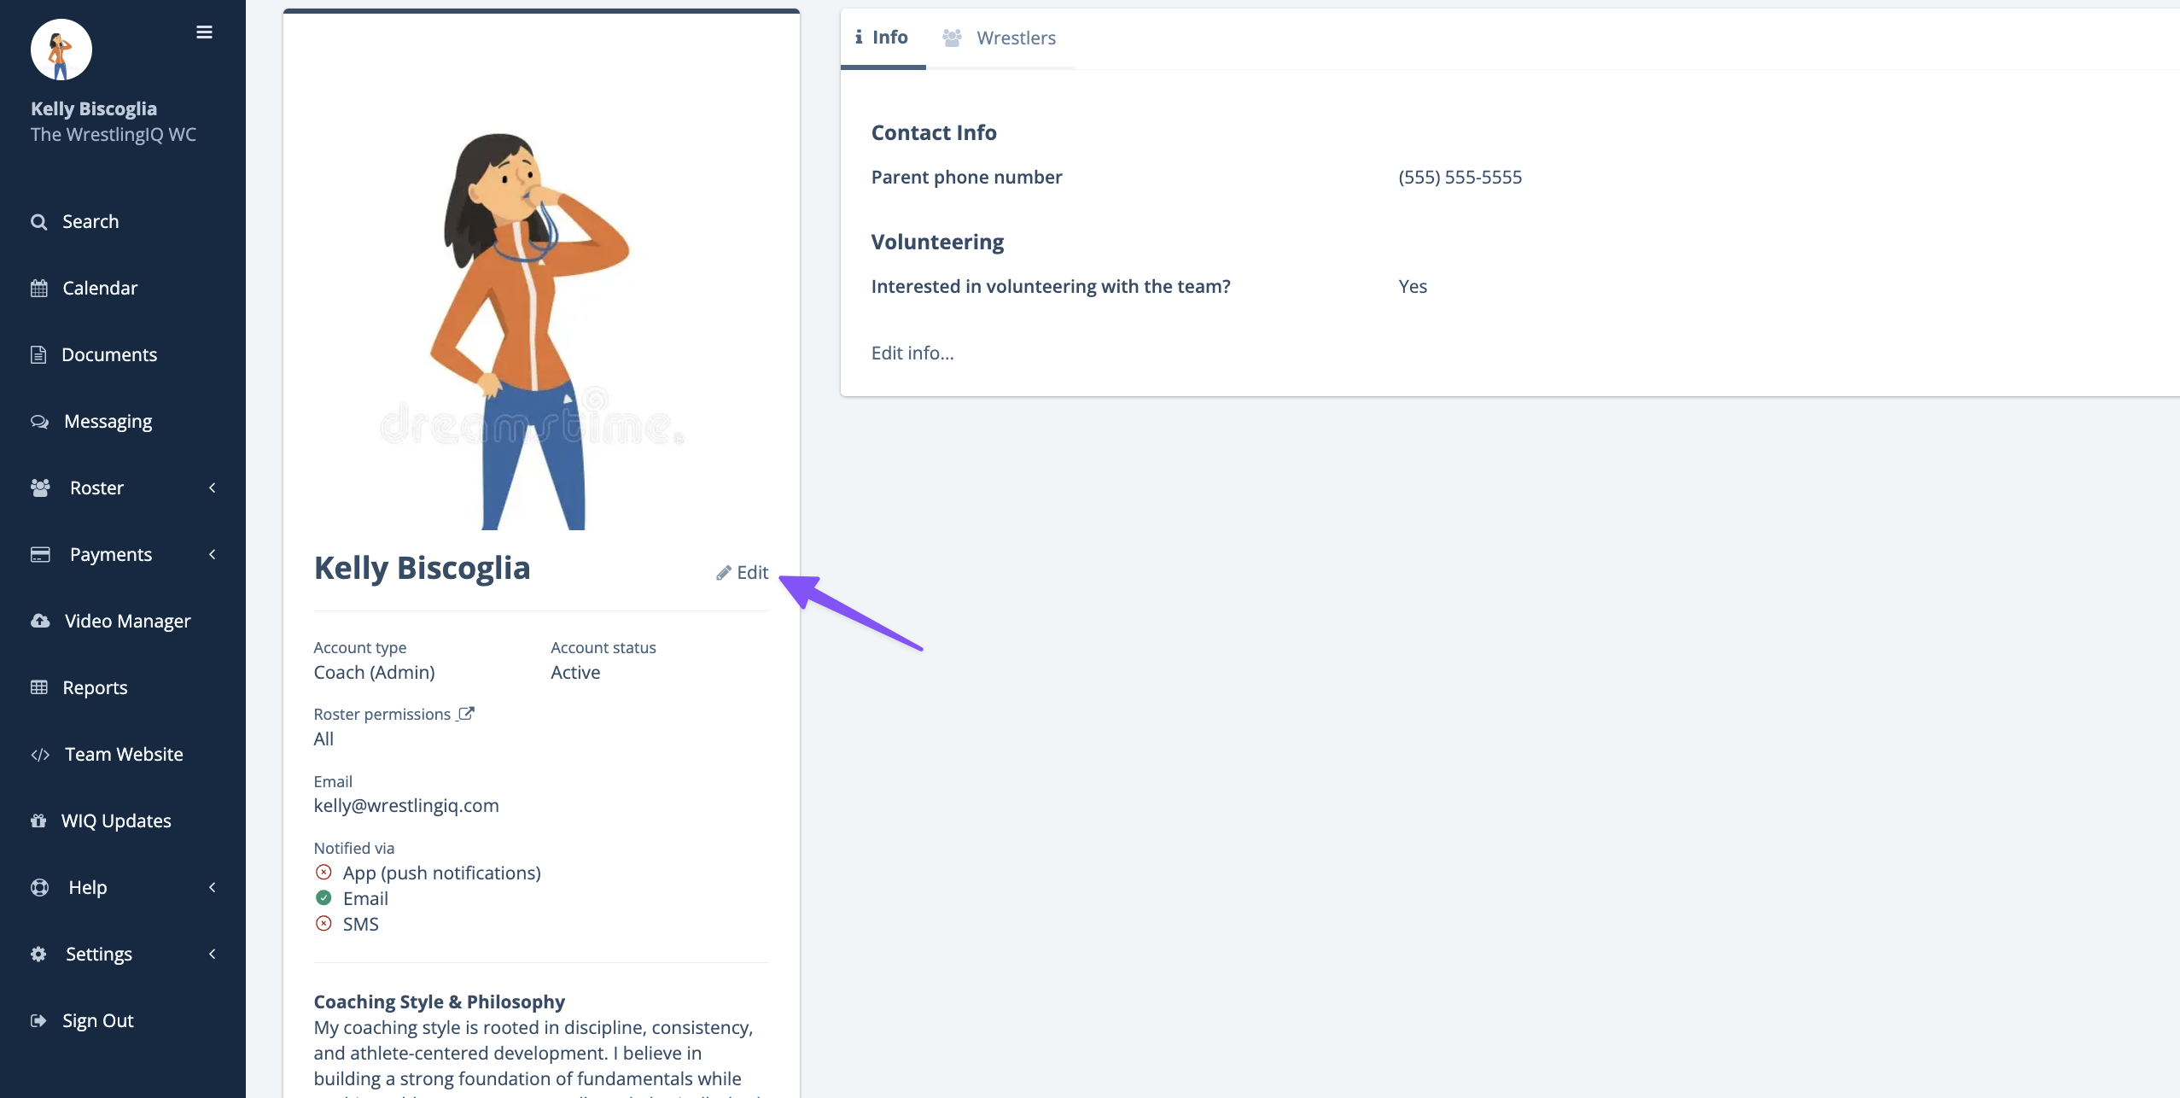Click the Sign Out arrow icon

(38, 1020)
